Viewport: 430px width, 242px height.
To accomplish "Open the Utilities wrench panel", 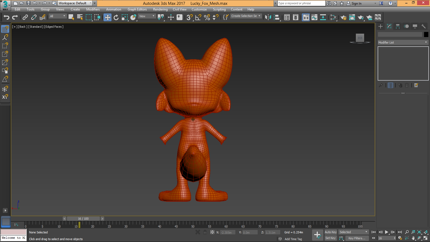I will (x=423, y=26).
